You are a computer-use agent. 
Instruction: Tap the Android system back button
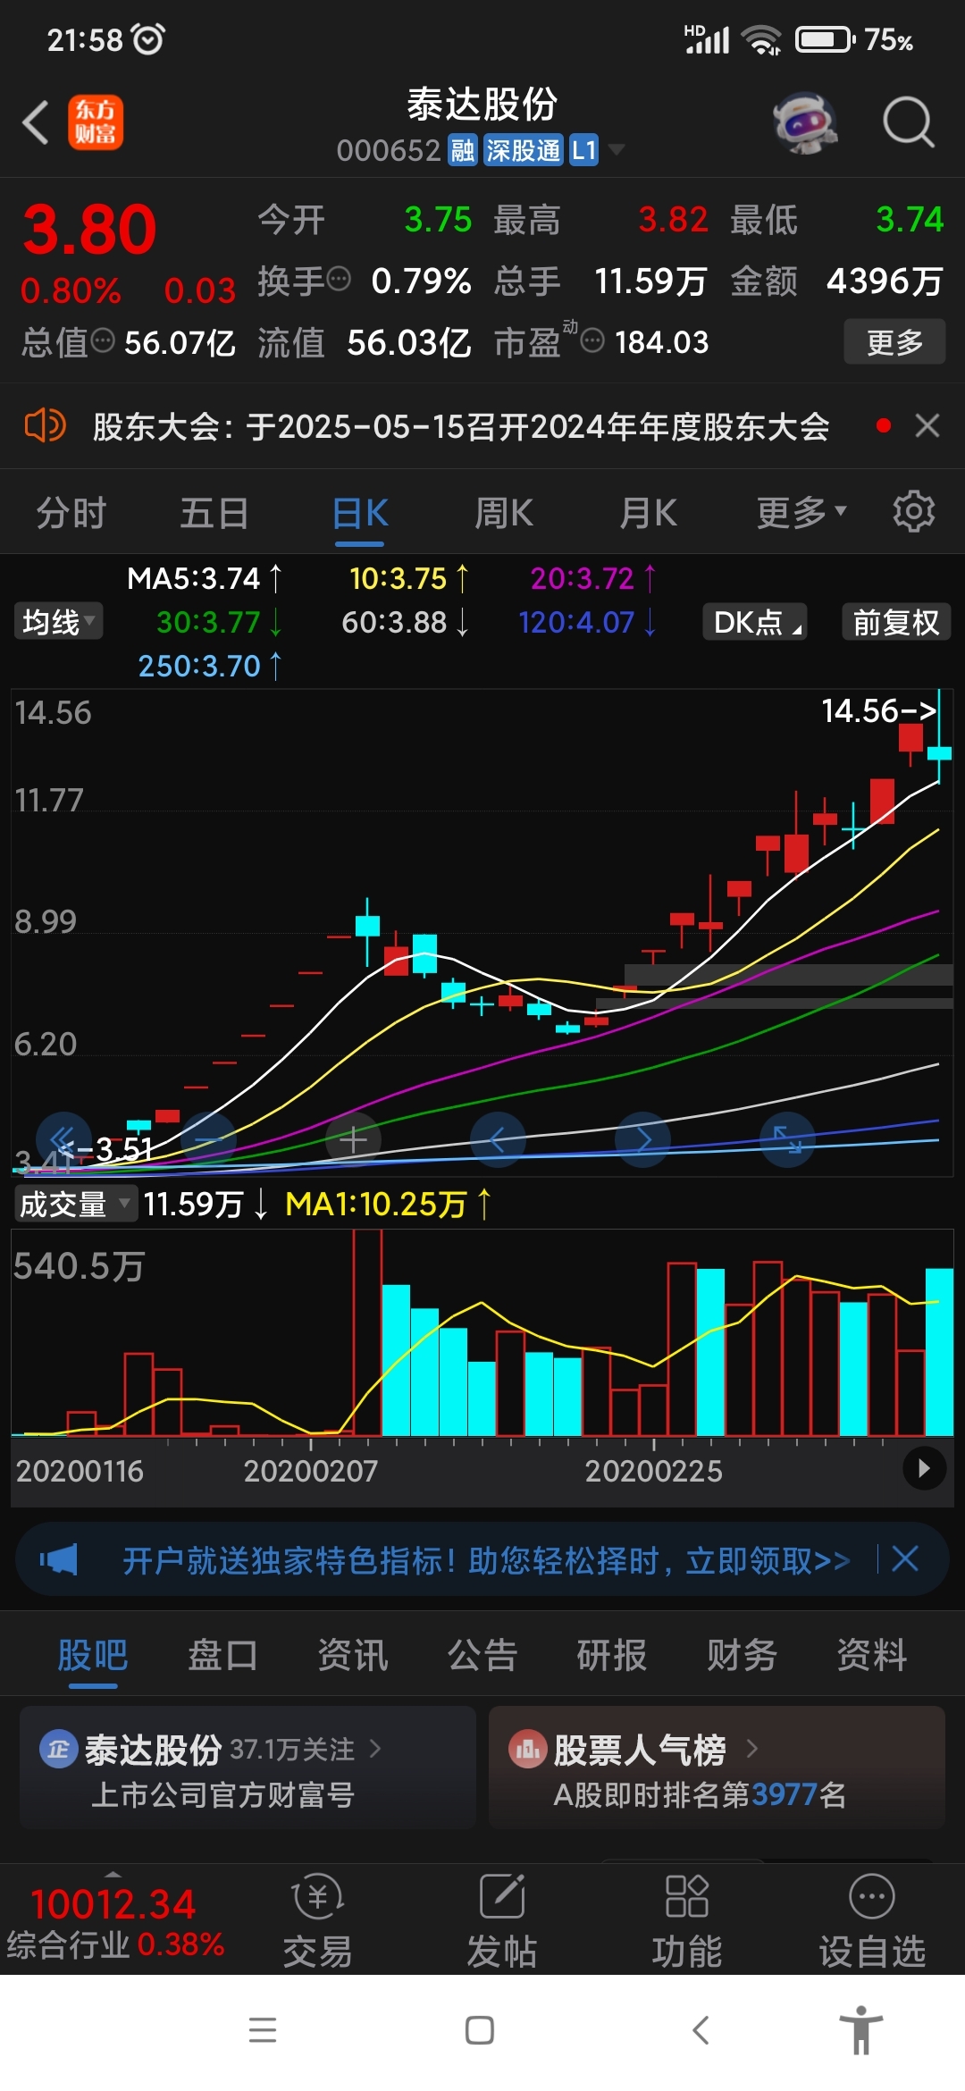[701, 2030]
